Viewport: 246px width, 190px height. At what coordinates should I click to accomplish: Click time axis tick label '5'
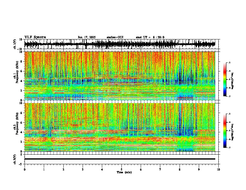(121, 170)
